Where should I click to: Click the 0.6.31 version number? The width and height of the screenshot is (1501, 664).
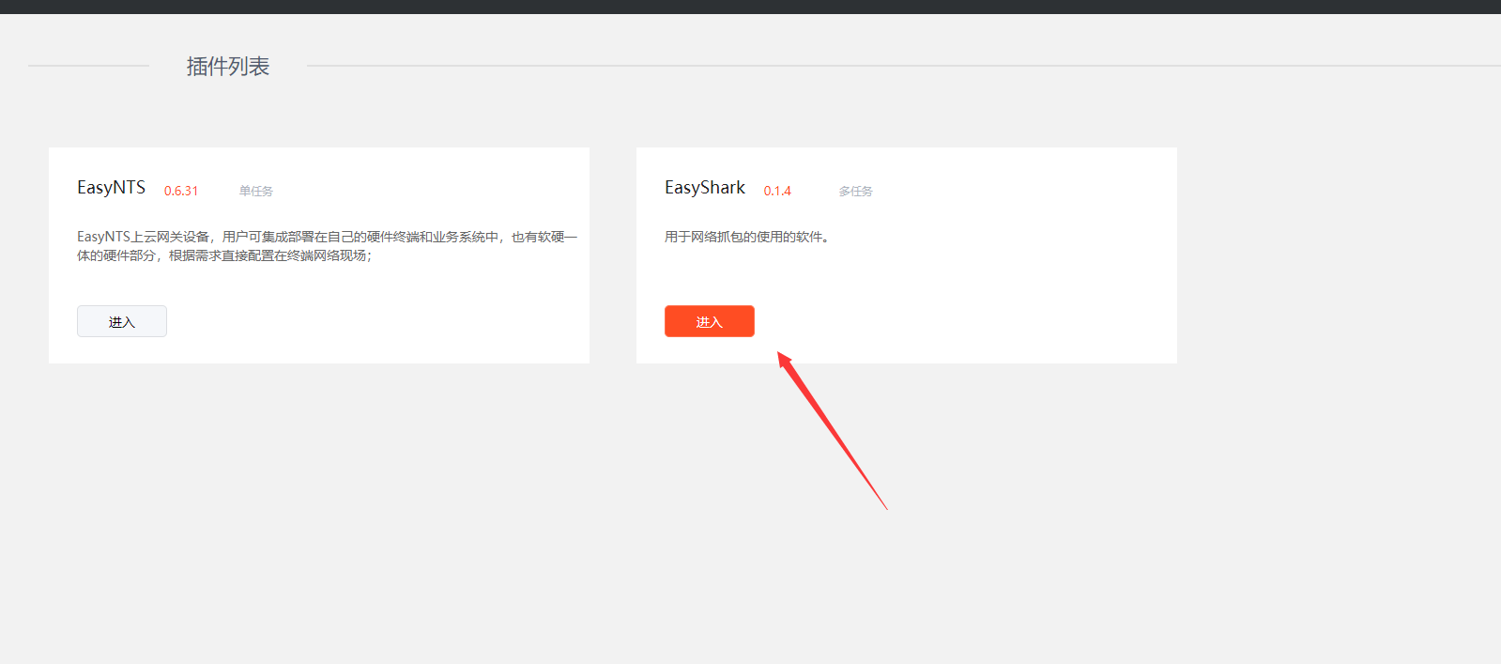pos(181,191)
